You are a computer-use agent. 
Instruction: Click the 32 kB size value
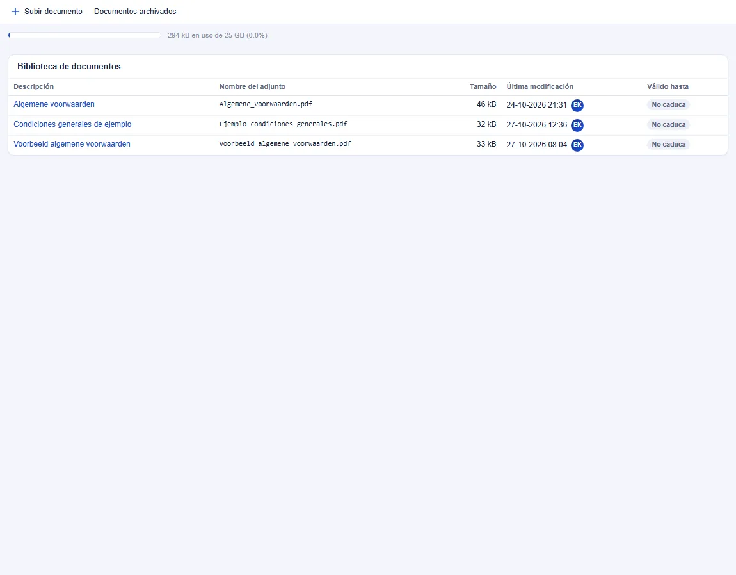[486, 124]
